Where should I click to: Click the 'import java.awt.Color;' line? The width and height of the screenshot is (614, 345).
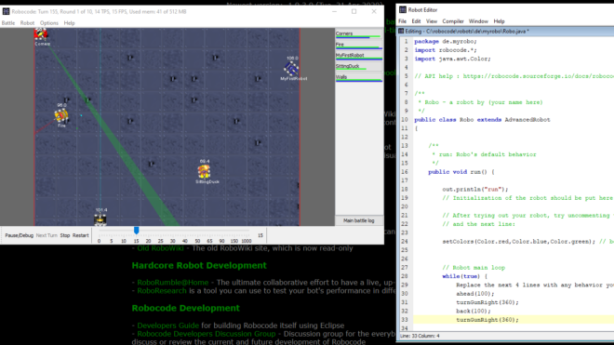point(452,59)
